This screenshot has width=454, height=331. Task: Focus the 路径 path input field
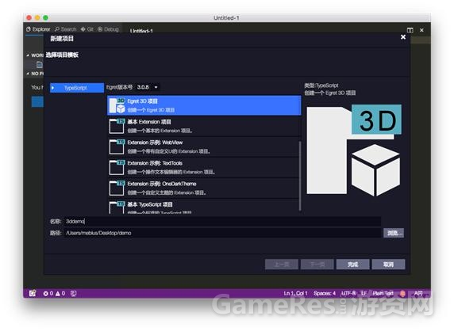[222, 233]
